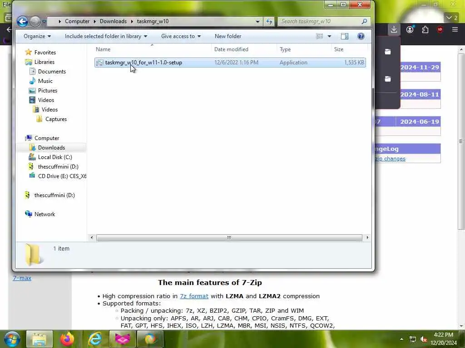Screen dimensions: 465x348
Task: Click the Downloads breadcrumb in address bar
Action: (x=113, y=21)
